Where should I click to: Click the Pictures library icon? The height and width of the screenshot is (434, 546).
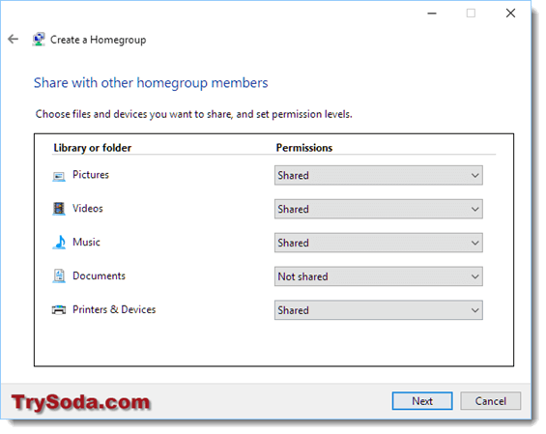coord(59,176)
